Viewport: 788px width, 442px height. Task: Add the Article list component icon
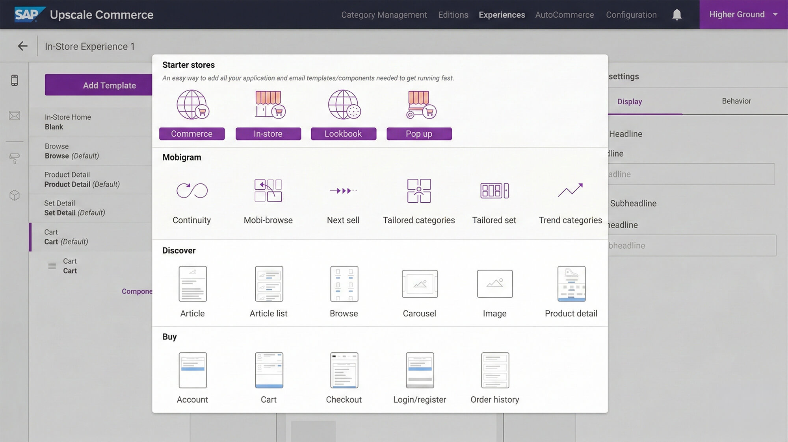pos(269,284)
